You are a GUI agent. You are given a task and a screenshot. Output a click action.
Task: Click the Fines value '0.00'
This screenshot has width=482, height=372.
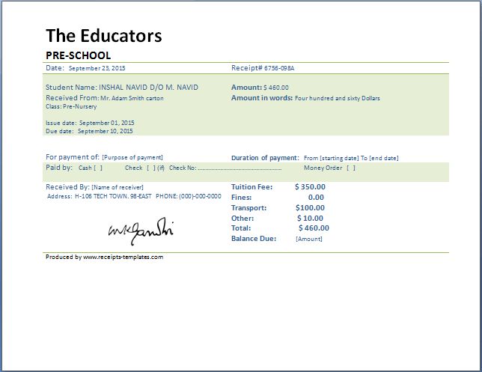[316, 198]
